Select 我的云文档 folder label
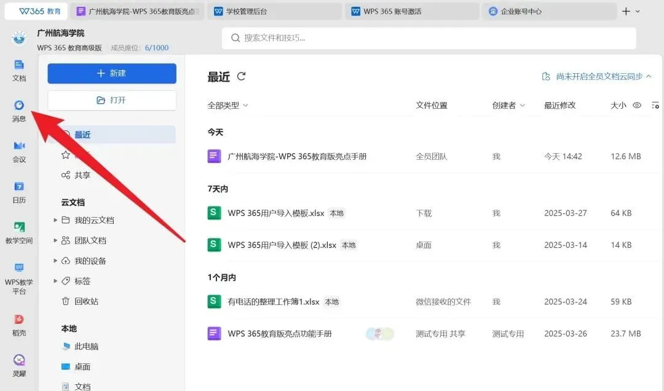This screenshot has width=664, height=391. click(94, 220)
